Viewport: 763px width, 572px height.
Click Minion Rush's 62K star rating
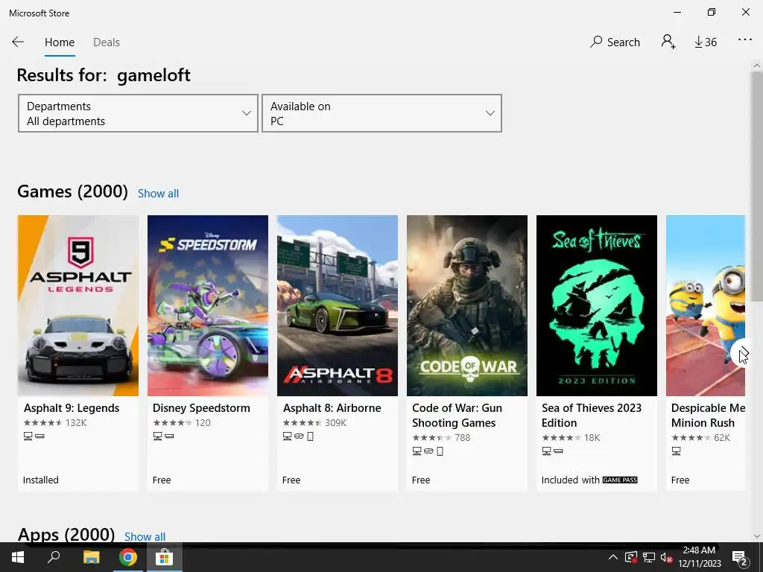pyautogui.click(x=700, y=438)
